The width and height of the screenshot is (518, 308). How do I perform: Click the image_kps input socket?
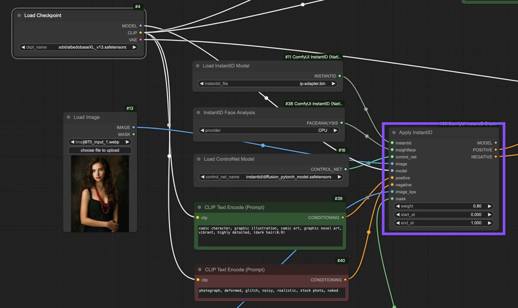tap(392, 192)
